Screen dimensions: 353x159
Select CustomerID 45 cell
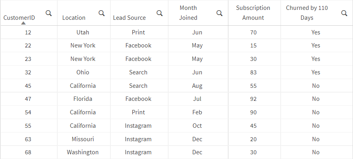28,86
